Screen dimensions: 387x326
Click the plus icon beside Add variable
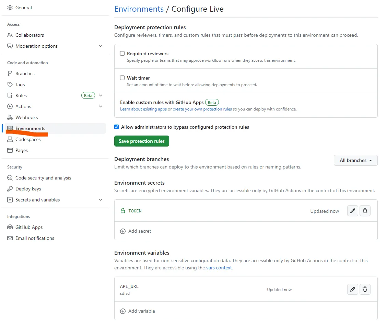123,311
